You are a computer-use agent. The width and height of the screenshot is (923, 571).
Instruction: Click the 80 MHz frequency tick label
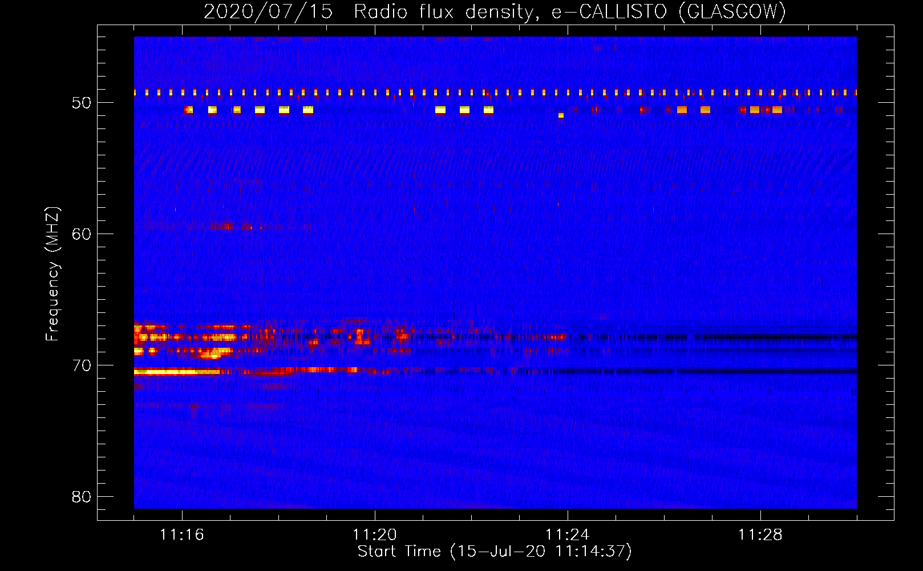(82, 497)
